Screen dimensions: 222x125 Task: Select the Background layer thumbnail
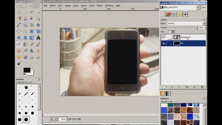tap(177, 37)
